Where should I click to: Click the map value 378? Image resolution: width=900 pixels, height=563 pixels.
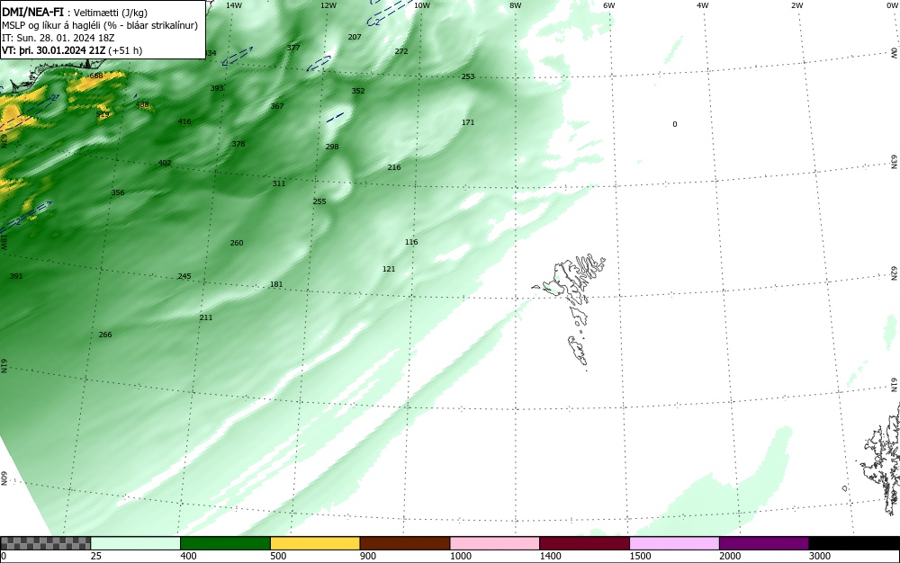point(238,143)
